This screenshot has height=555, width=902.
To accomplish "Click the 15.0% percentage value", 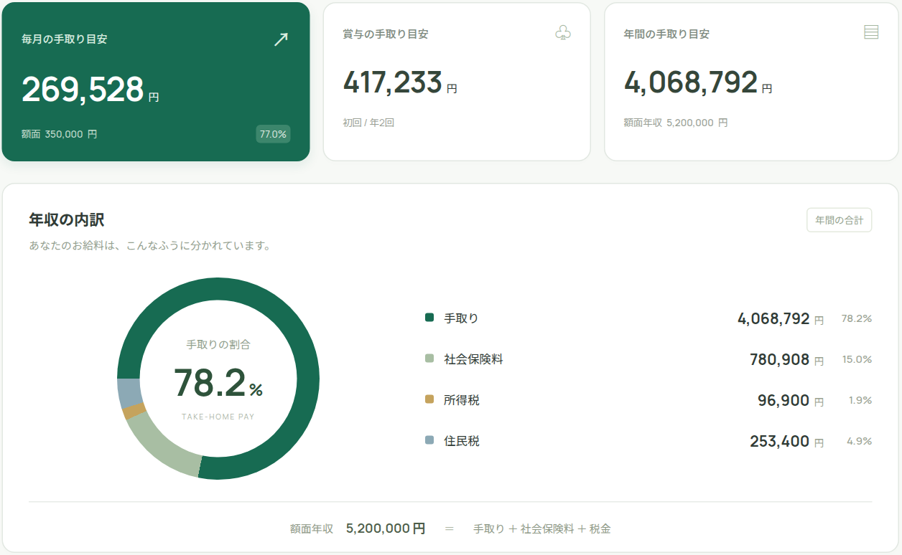I will 857,359.
